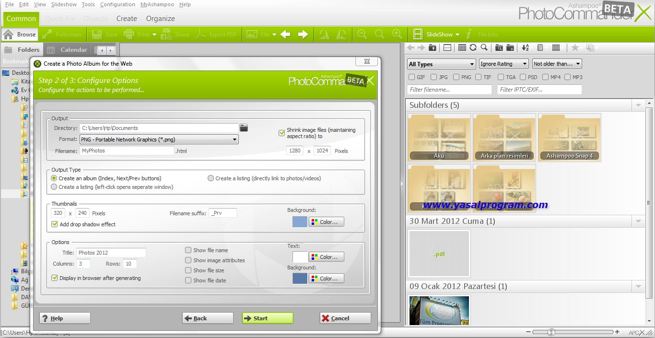The width and height of the screenshot is (655, 338).
Task: Switch to the Organize tab
Action: (x=160, y=19)
